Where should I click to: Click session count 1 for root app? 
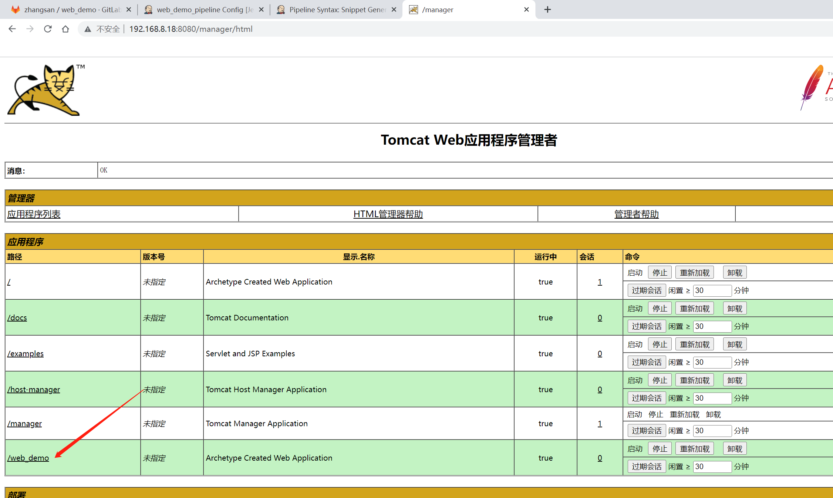click(600, 282)
